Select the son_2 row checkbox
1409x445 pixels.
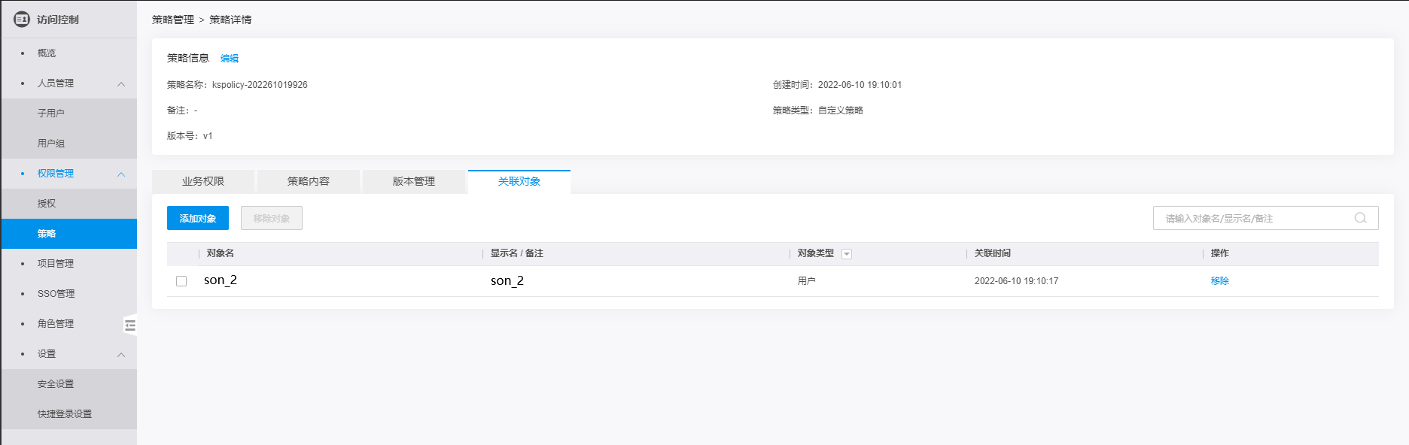(x=181, y=281)
